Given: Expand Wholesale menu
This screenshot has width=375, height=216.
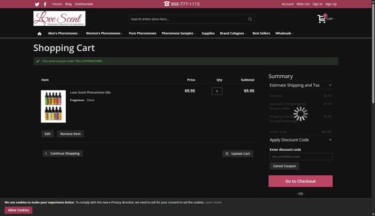Looking at the screenshot, I should pyautogui.click(x=284, y=33).
